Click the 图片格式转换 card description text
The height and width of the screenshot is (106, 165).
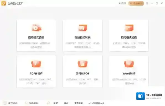pyautogui.click(x=129, y=45)
